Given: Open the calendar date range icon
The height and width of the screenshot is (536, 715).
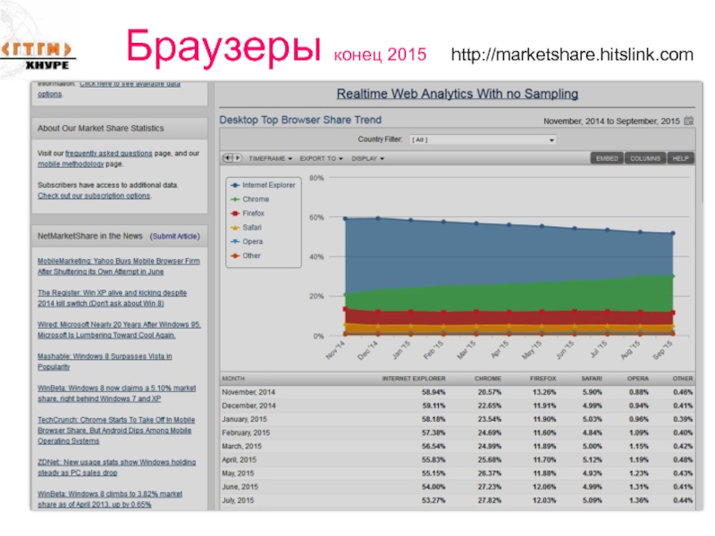Looking at the screenshot, I should [688, 121].
